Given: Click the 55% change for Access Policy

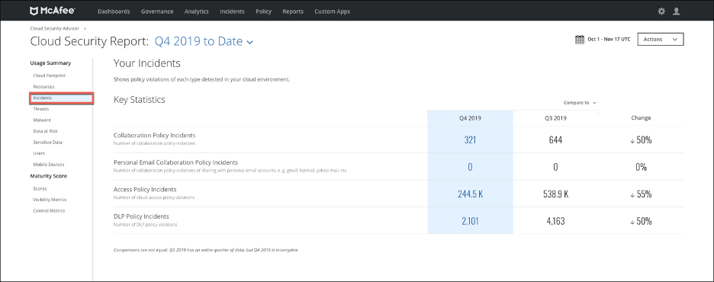Looking at the screenshot, I should tap(641, 194).
